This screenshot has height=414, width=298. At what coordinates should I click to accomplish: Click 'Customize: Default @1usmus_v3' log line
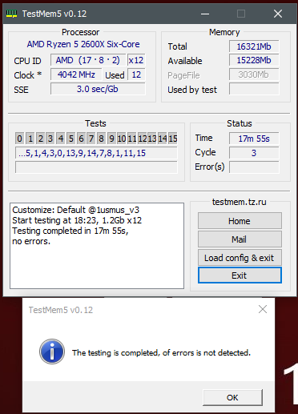[76, 210]
